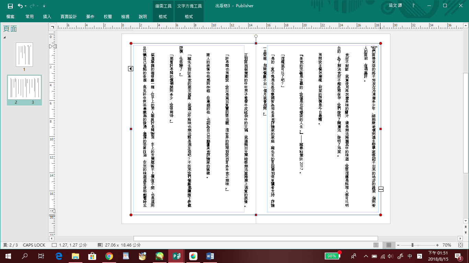Expand Customize Quick Access Toolbar menu
469x263 pixels.
tap(44, 6)
